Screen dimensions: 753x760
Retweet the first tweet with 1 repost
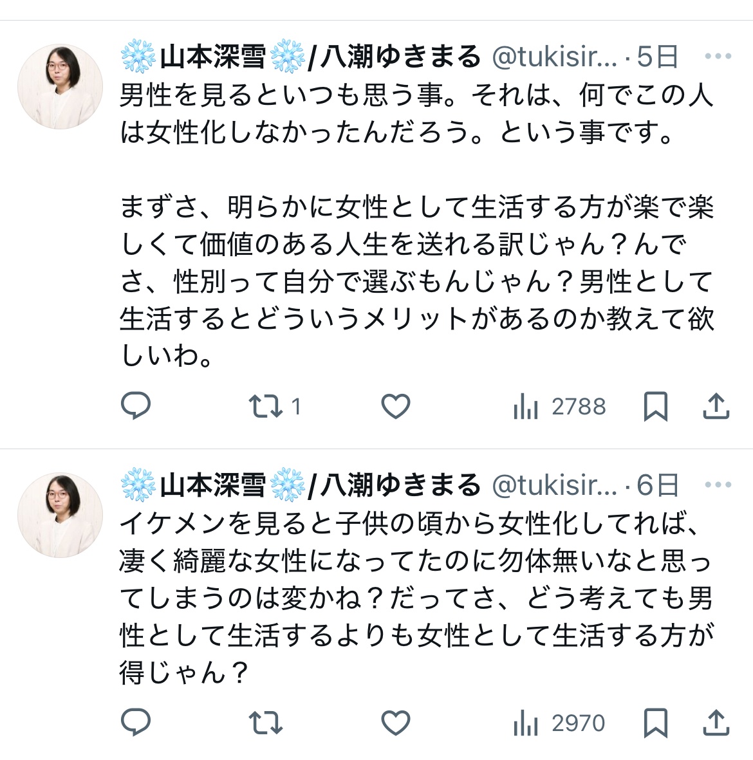click(x=265, y=406)
